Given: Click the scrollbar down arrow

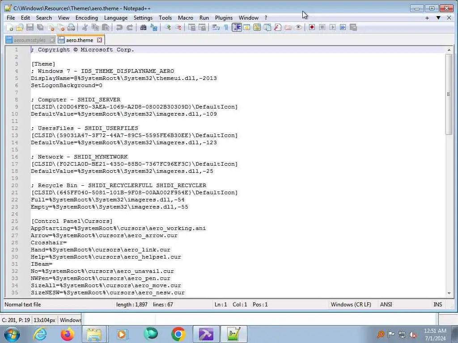Looking at the screenshot, I should 449,293.
